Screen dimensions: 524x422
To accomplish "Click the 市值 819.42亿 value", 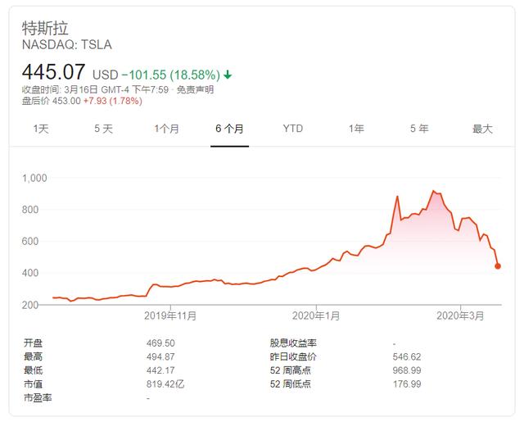I will pos(165,383).
